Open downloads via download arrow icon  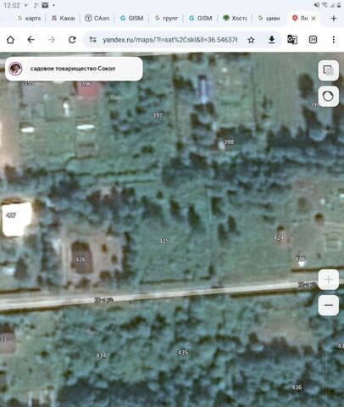pos(271,40)
